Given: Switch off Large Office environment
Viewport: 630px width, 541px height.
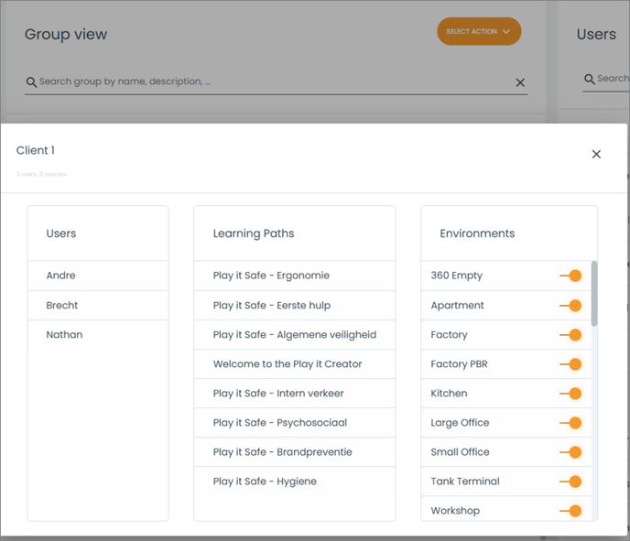Looking at the screenshot, I should [x=570, y=423].
